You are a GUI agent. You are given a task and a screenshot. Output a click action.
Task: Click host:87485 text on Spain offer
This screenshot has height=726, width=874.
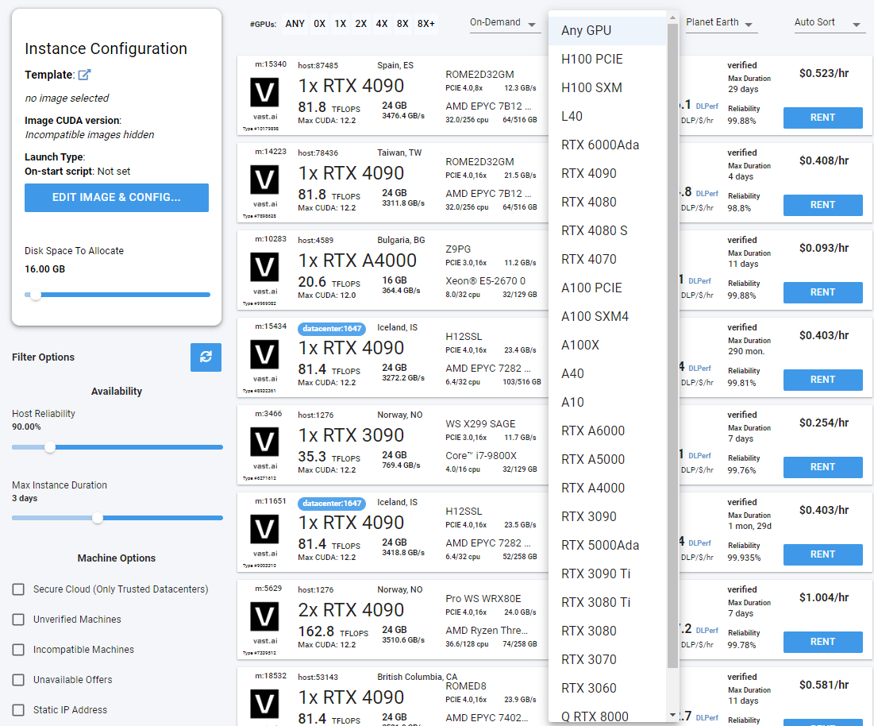318,66
